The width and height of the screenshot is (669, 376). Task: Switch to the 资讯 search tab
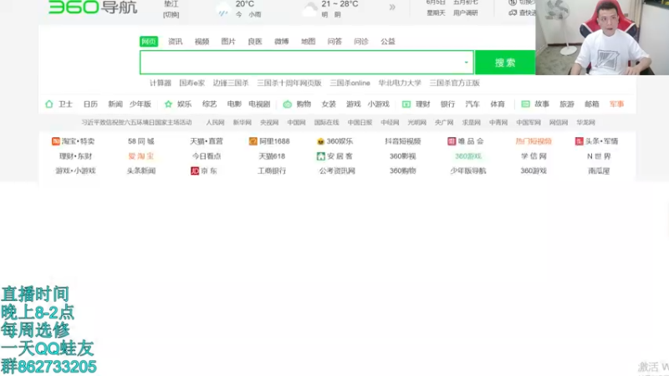[175, 41]
